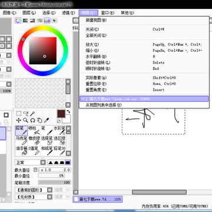
Task: Choose the 选区擦 selection eraser
Action: 59,141
